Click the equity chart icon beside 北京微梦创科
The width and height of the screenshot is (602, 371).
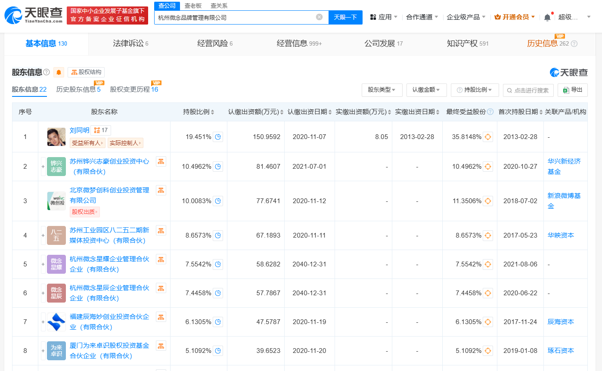tap(161, 190)
